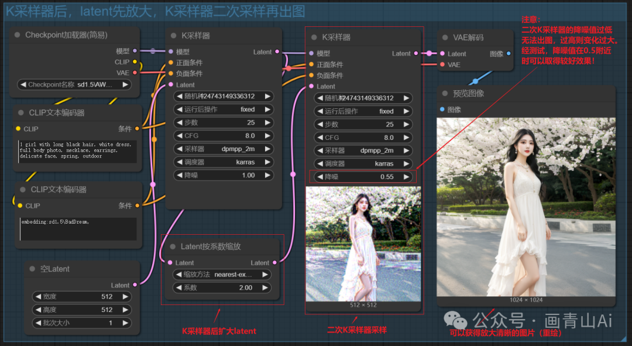Screen dimensions: 632x346
Task: Switch to next checkpoint with Checkpoint名称 right arrow
Action: [125, 85]
